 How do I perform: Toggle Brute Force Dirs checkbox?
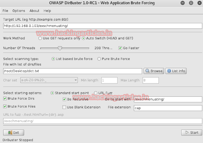pyautogui.click(x=5, y=99)
